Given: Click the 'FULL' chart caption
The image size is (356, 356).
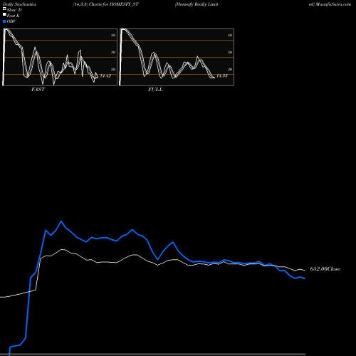Looking at the screenshot, I should [155, 89].
